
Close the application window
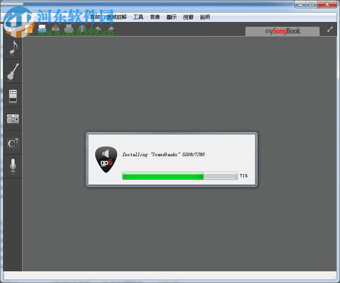tap(327, 5)
